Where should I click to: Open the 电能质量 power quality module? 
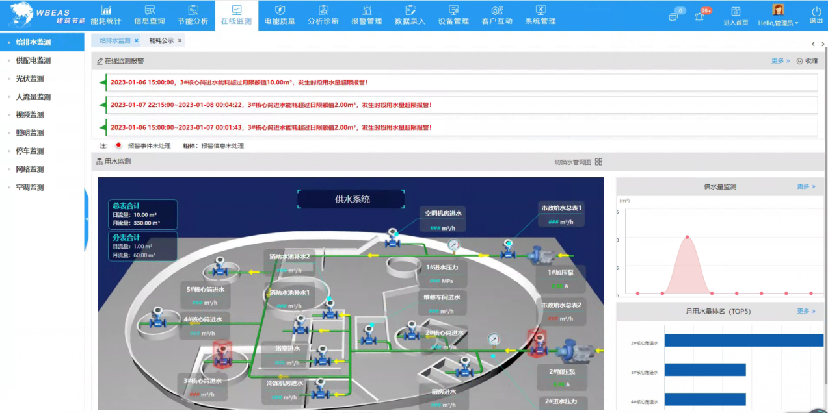coord(280,15)
